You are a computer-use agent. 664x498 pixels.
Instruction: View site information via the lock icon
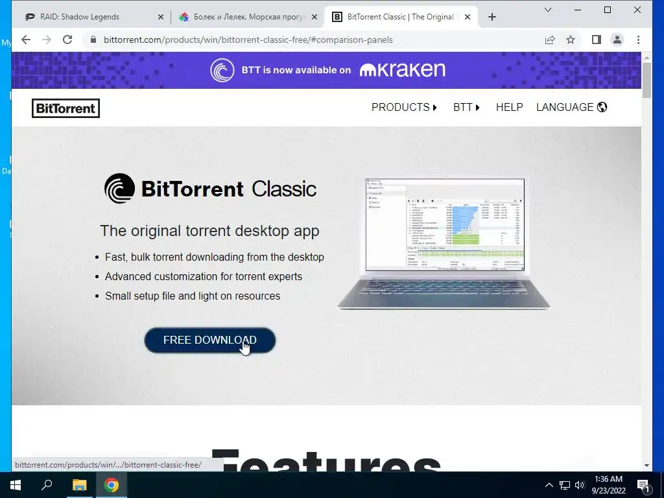coord(93,40)
